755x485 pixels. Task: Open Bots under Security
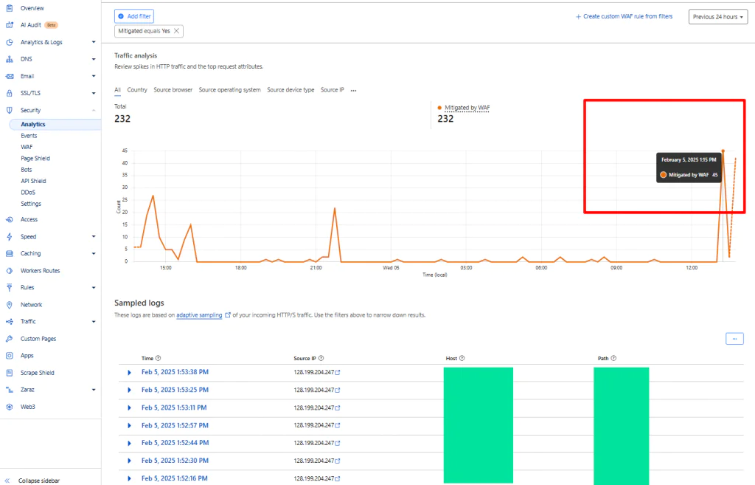(27, 170)
